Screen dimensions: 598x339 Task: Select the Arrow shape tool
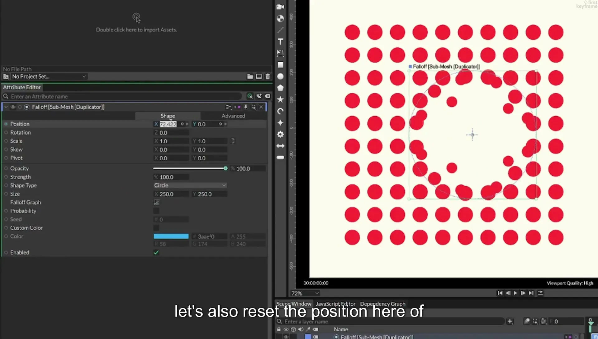coord(280,146)
